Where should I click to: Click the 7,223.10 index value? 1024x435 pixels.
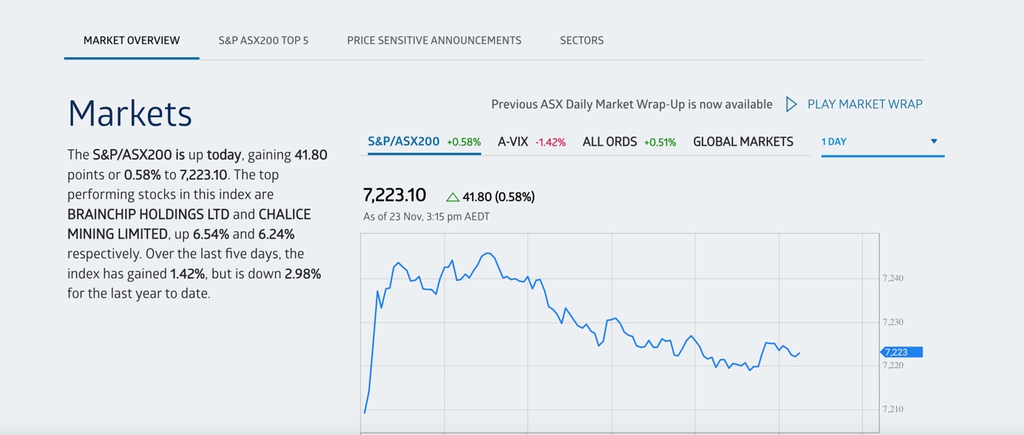coord(394,196)
